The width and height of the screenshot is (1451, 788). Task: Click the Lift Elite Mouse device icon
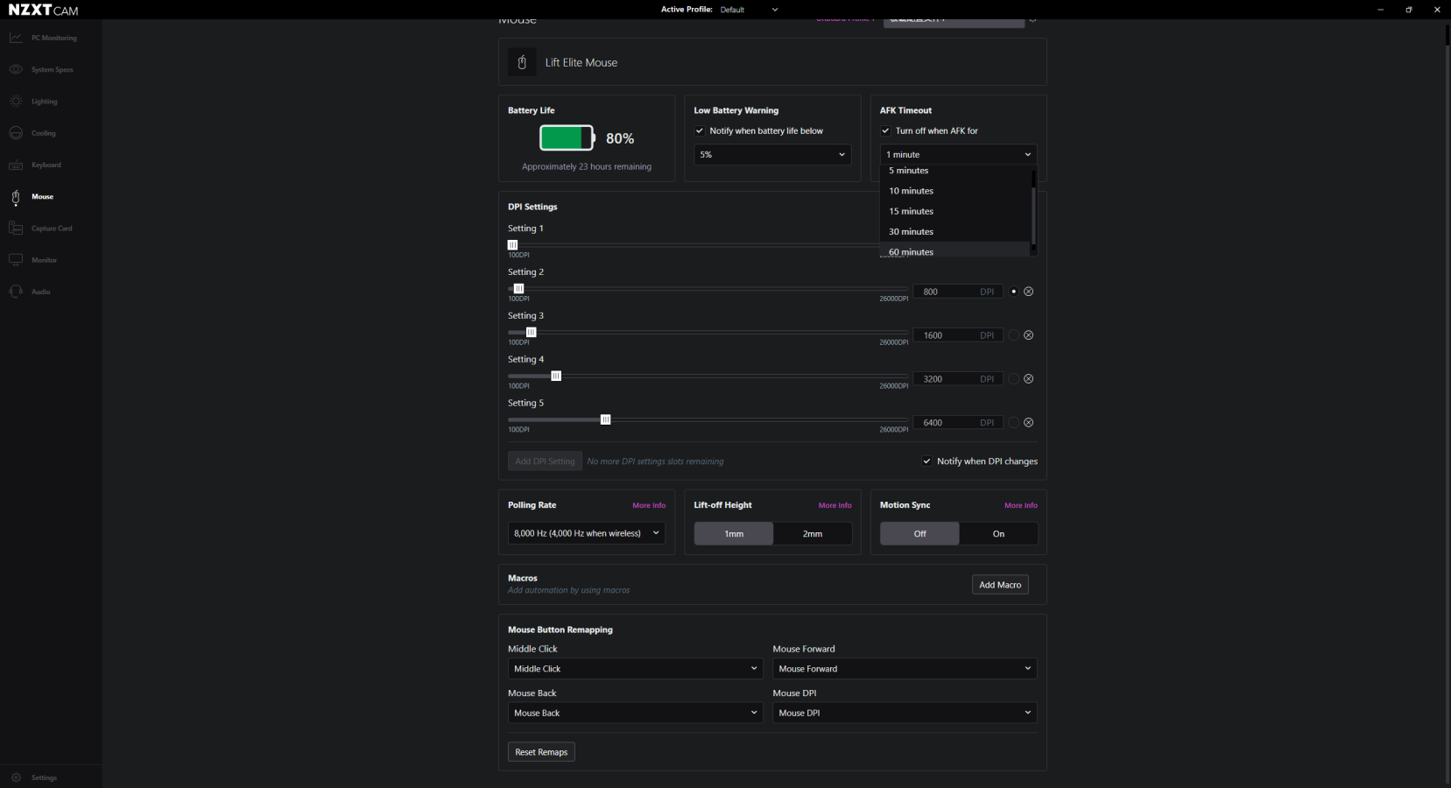[522, 62]
